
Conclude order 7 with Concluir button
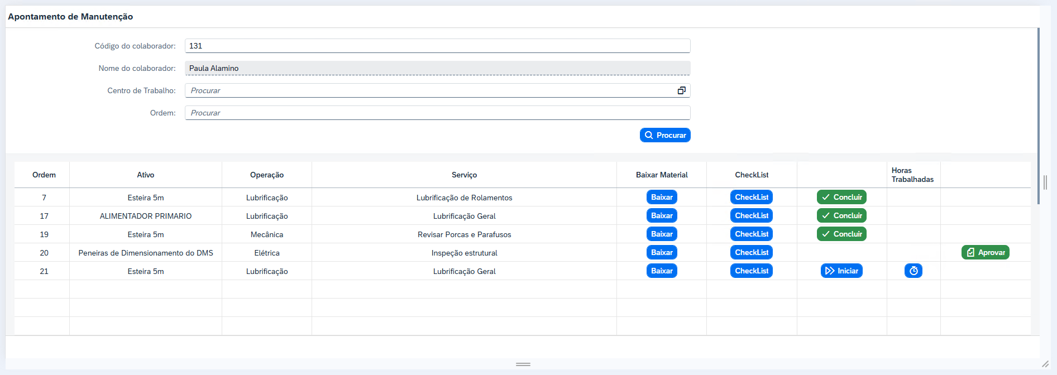tap(841, 197)
